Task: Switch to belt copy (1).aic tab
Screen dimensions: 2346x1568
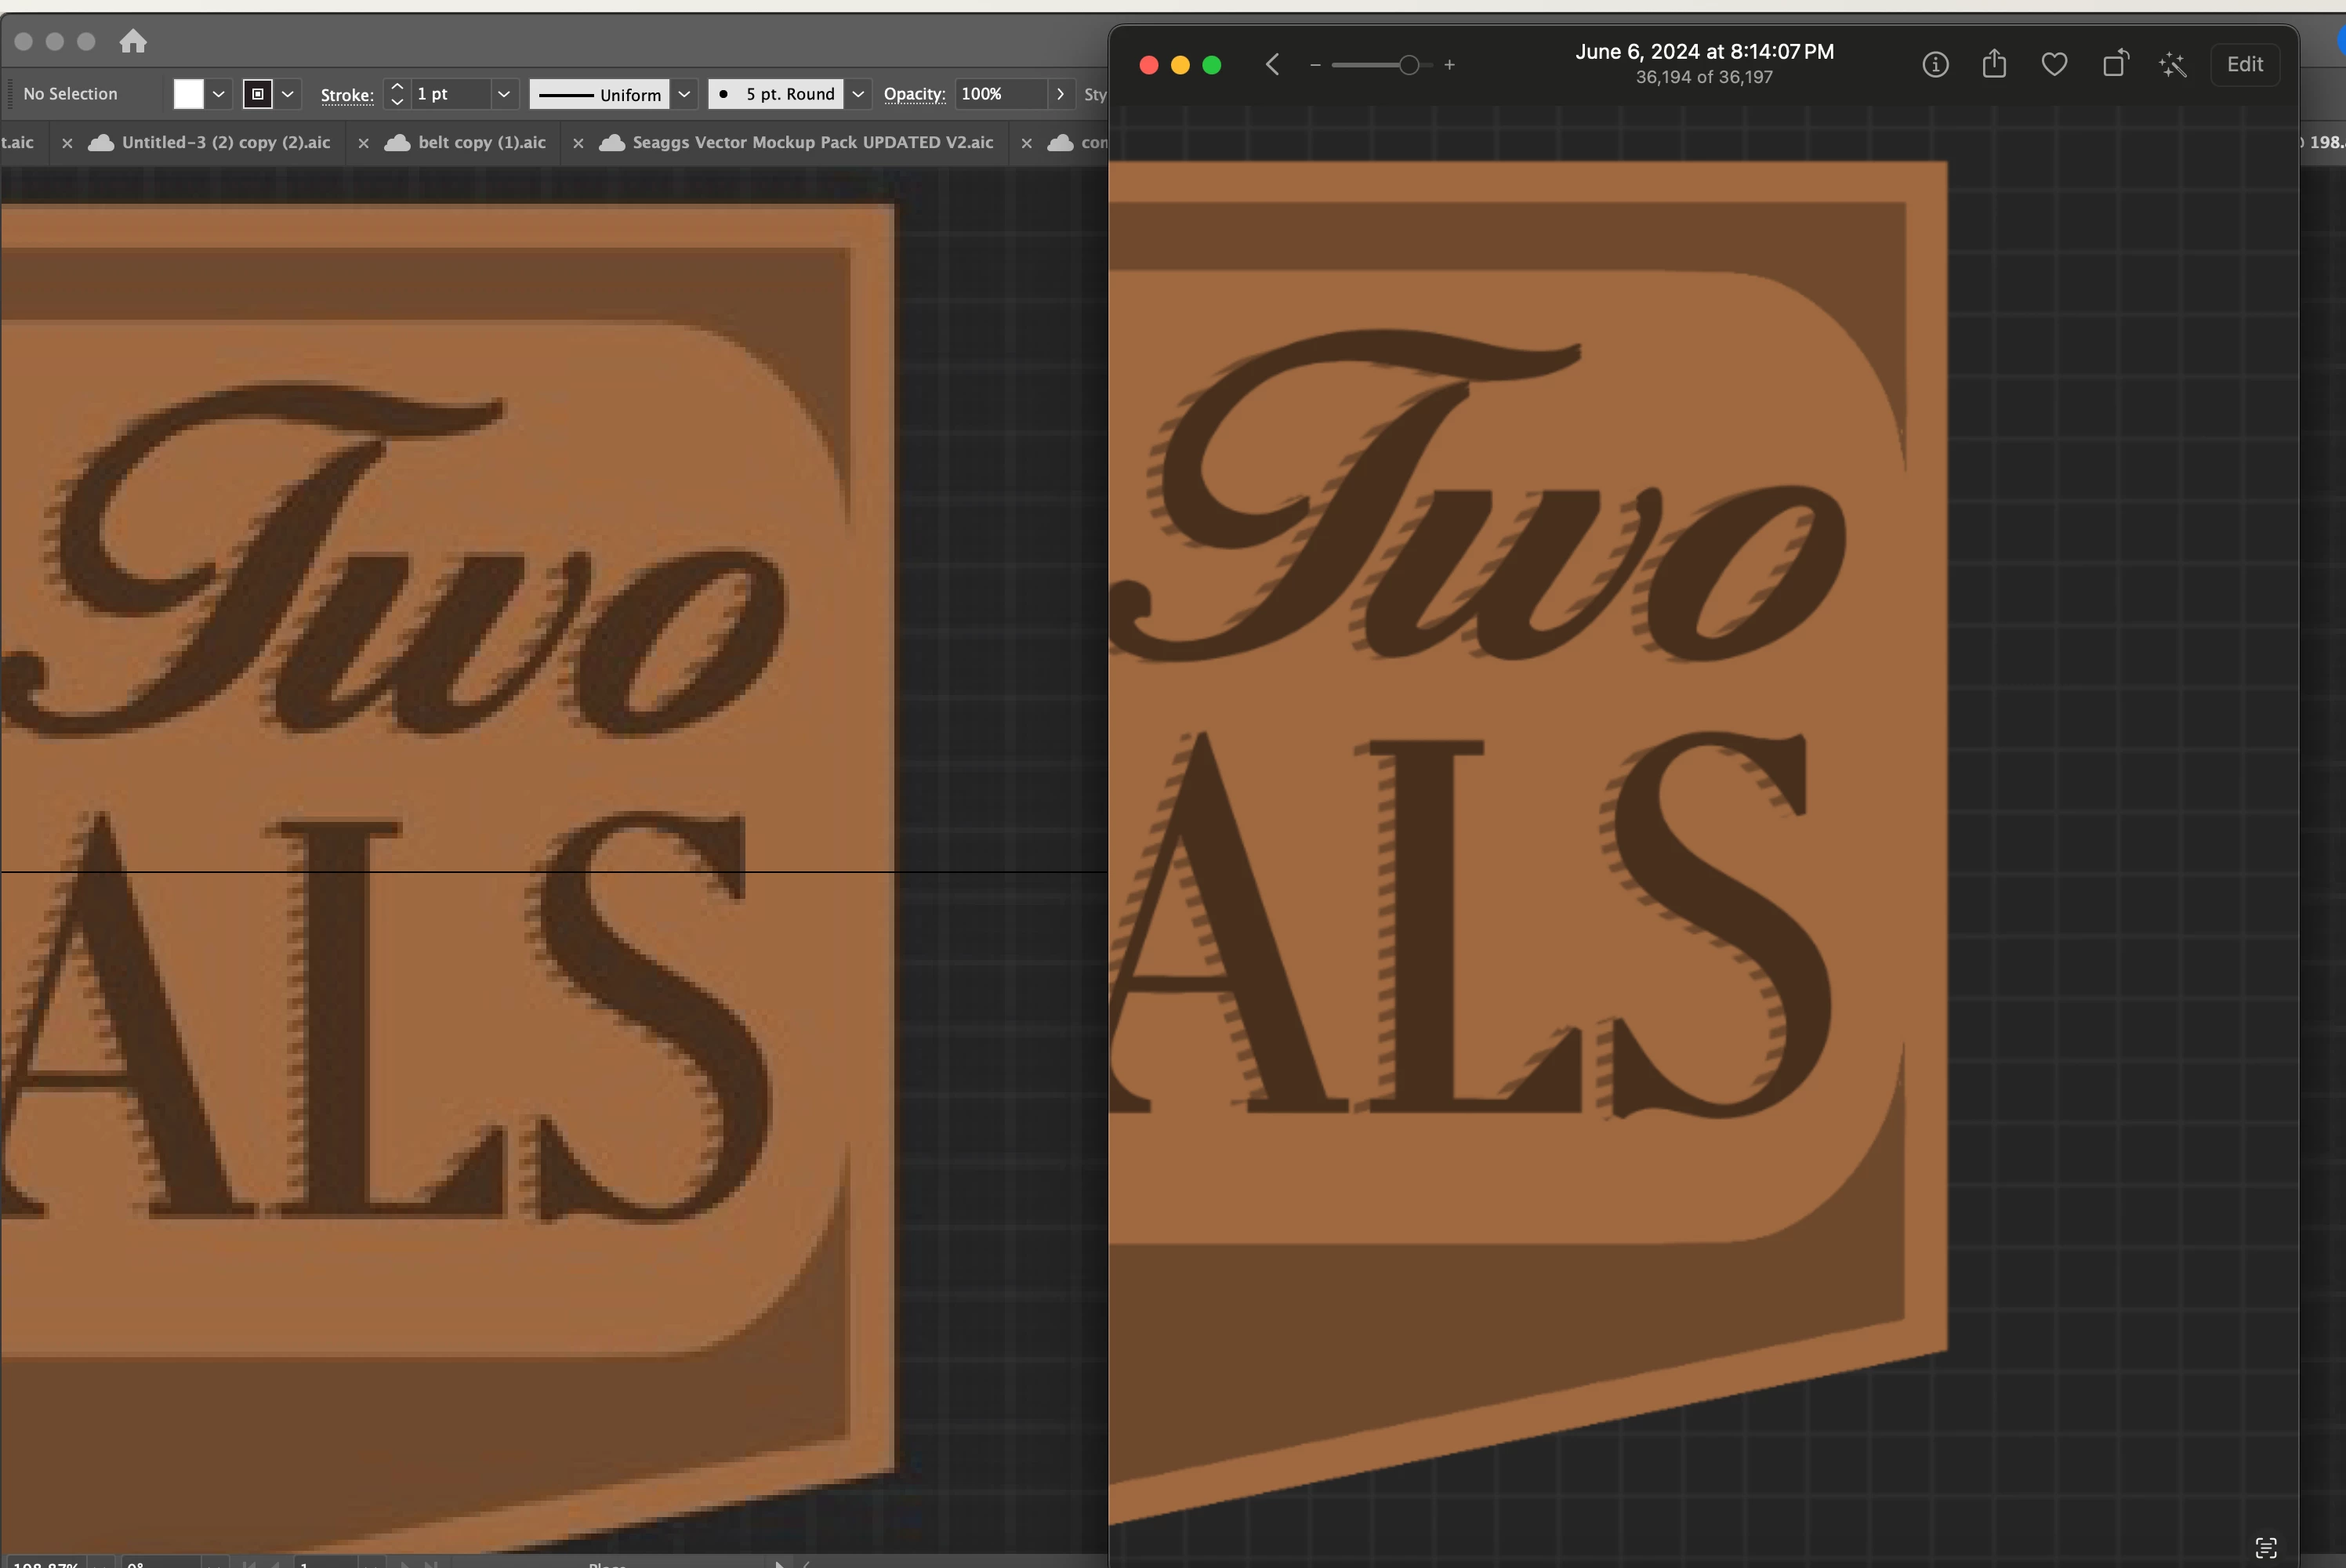Action: 482,142
